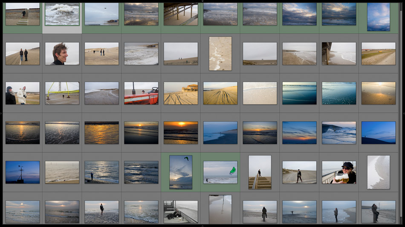
Task: Open the vertical kite in cloudy sky photo
Action: pyautogui.click(x=181, y=172)
